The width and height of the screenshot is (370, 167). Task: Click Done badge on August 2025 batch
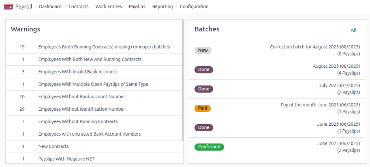[204, 70]
